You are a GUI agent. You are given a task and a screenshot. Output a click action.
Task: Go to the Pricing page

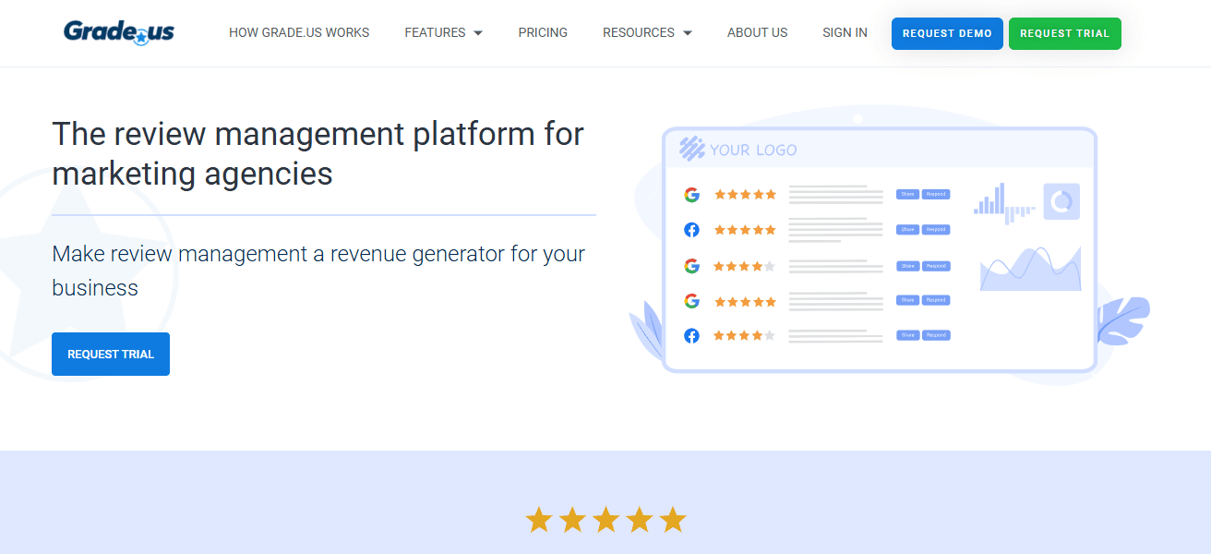click(x=543, y=32)
